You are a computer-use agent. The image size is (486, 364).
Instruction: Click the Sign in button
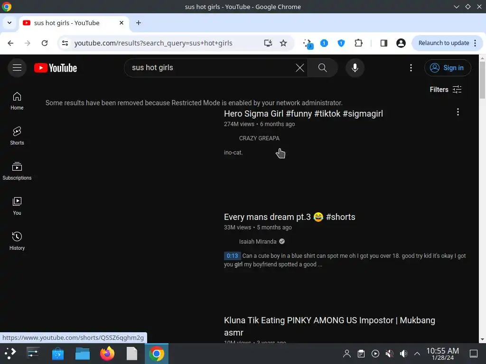coord(448,68)
